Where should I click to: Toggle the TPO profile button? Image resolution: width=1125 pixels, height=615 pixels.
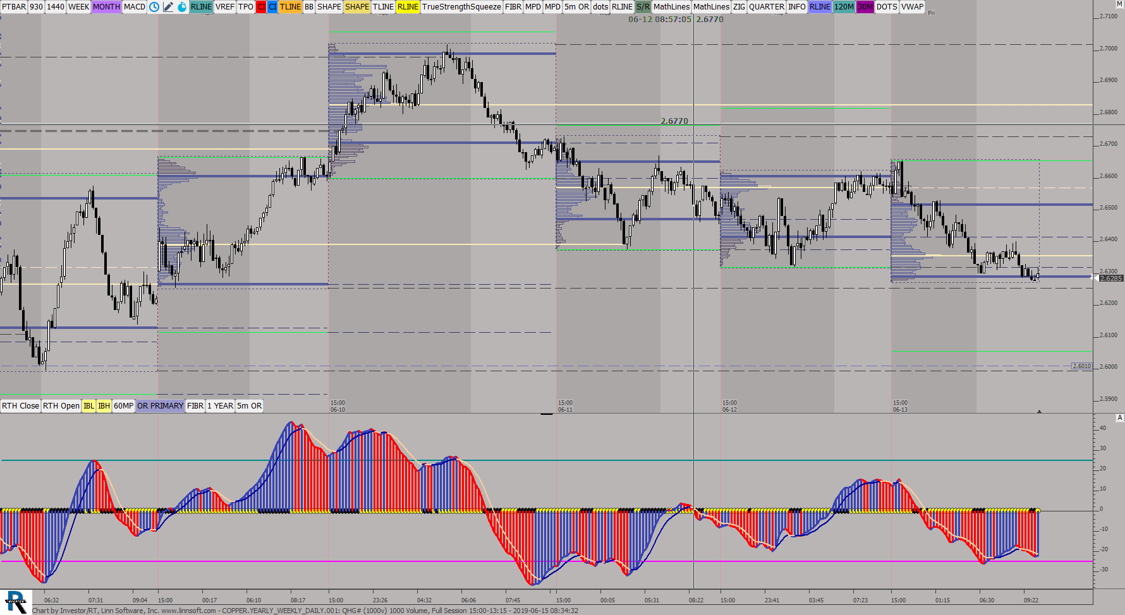(x=246, y=7)
